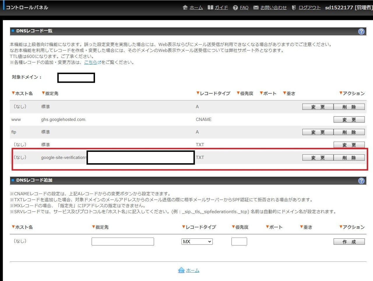Click レコードタイプ header in add record section
This screenshot has height=281, width=373.
click(x=199, y=227)
